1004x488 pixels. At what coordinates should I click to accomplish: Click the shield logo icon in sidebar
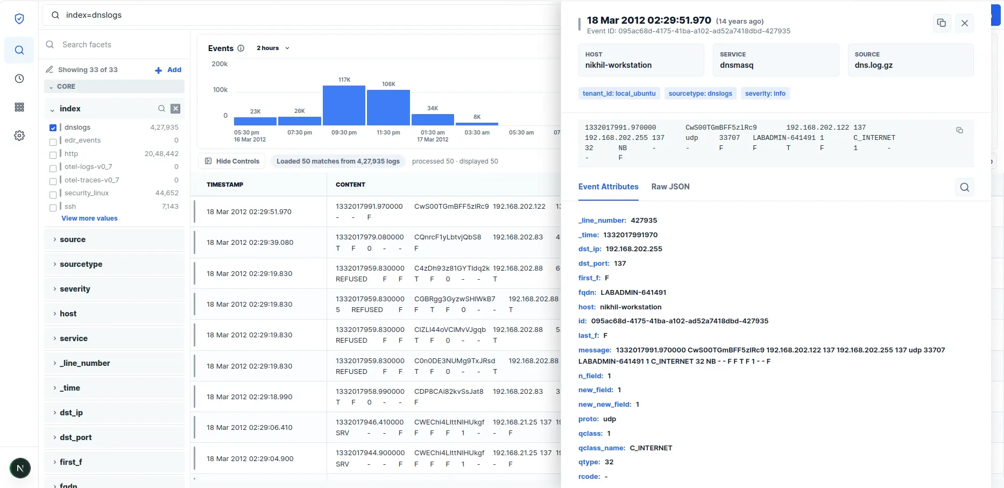click(19, 19)
